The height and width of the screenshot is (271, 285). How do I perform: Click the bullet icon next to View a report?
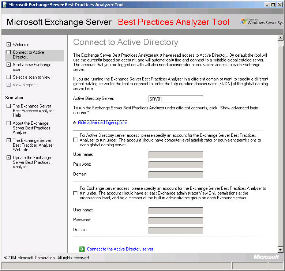click(x=8, y=85)
